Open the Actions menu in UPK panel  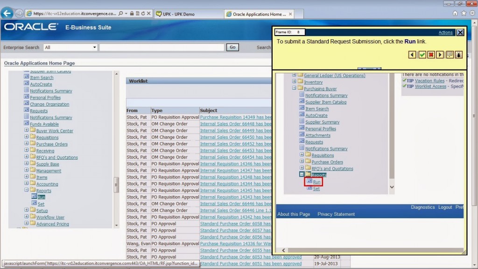(x=445, y=32)
